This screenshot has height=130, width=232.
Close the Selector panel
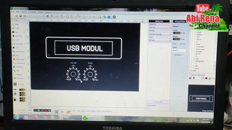[171, 21]
